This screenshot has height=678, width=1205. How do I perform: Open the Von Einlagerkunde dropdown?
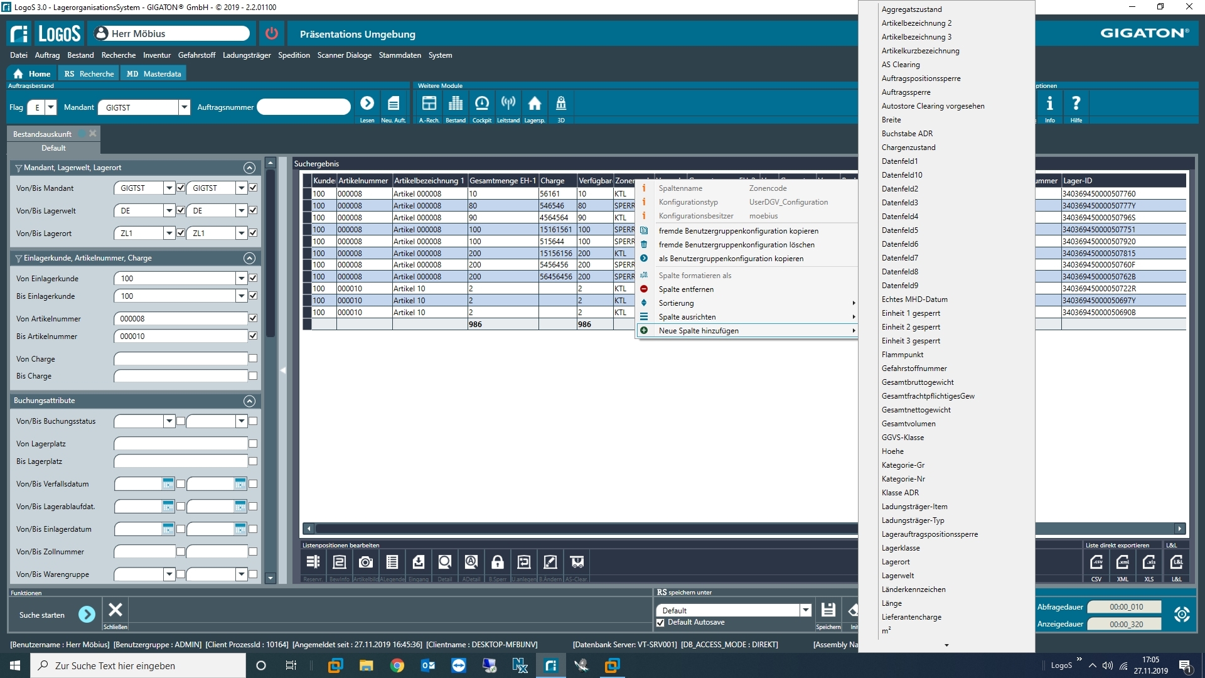coord(241,278)
